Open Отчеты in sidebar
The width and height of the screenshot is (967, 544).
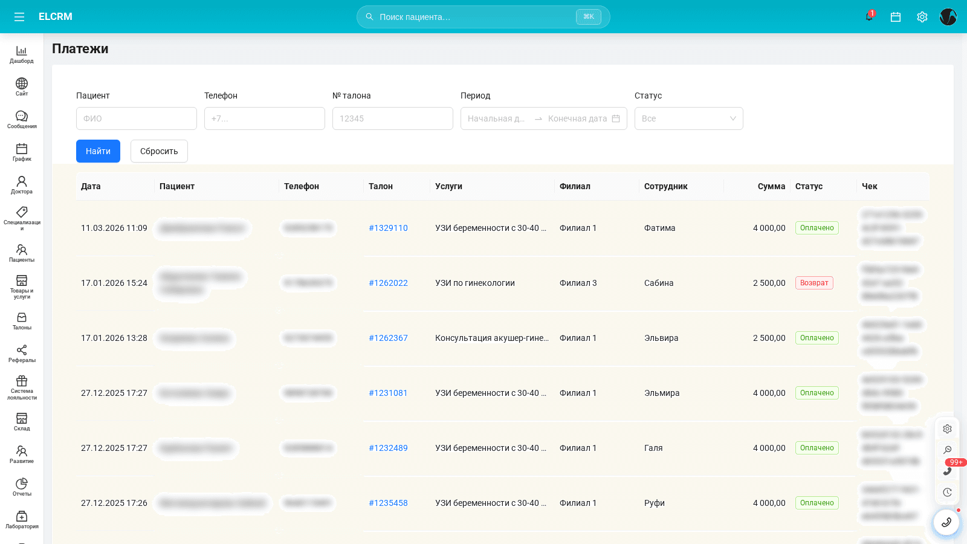(x=22, y=487)
